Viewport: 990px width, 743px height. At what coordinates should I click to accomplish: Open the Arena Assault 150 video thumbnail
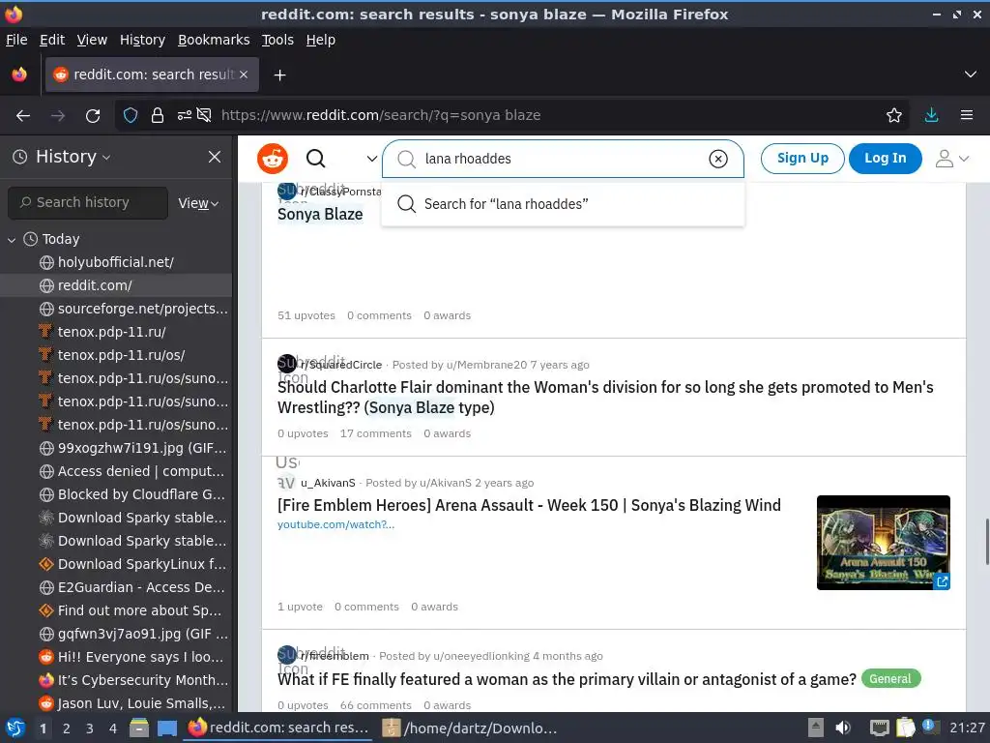(884, 543)
